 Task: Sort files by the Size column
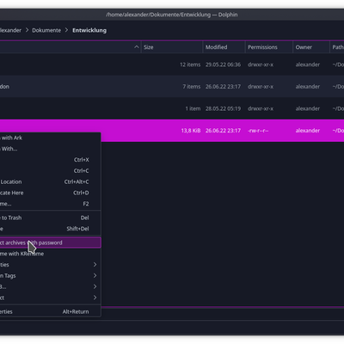(172, 47)
